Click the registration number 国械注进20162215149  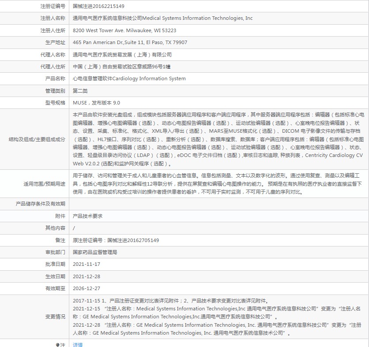click(x=98, y=6)
